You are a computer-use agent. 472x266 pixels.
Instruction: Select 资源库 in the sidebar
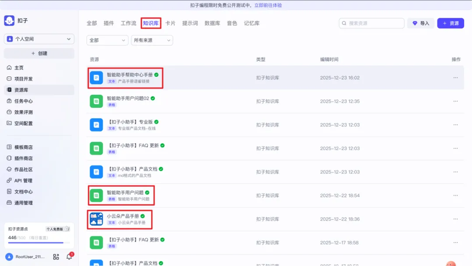click(x=39, y=90)
